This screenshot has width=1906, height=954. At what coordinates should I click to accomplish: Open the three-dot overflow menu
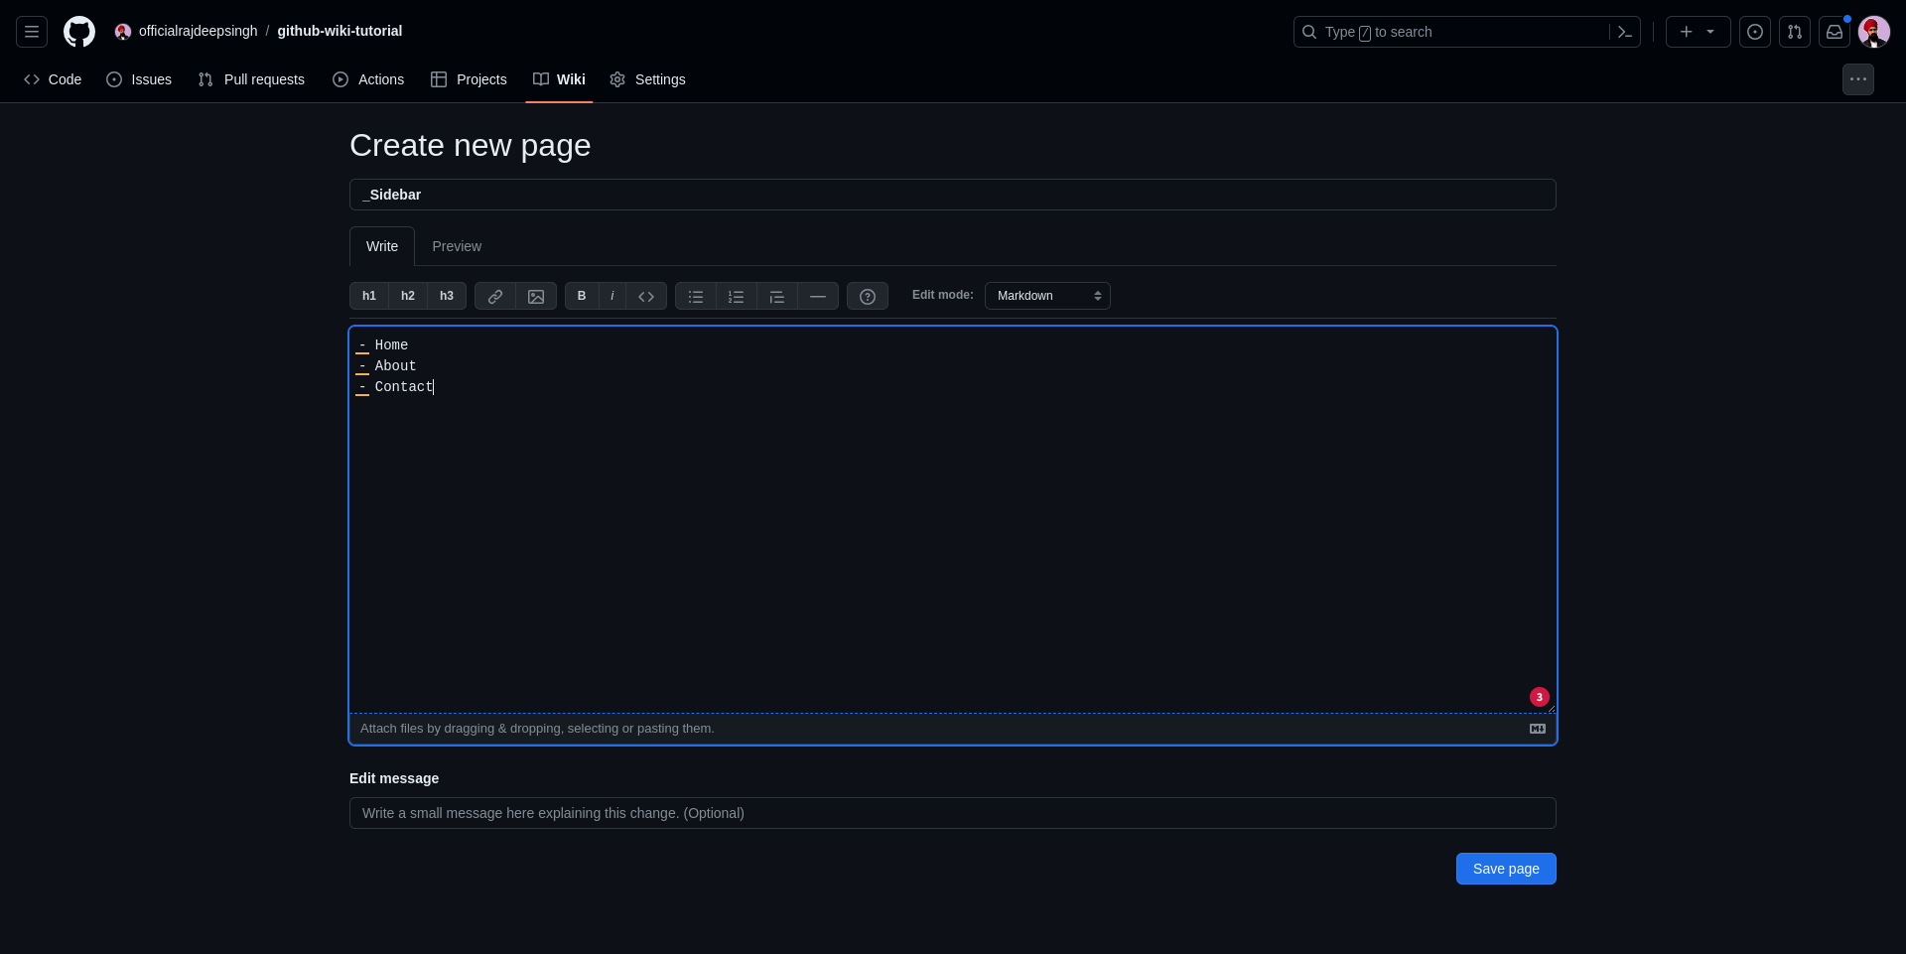(x=1858, y=79)
